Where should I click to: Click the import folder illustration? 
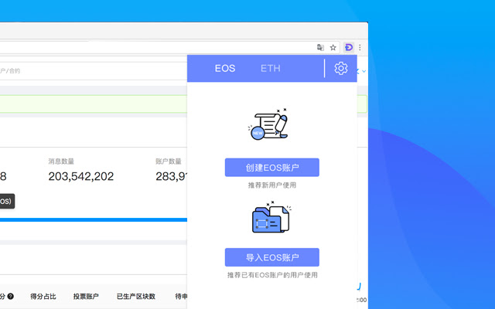271,217
